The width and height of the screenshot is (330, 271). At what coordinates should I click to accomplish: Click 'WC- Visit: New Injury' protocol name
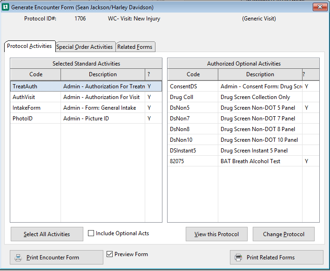click(x=134, y=19)
